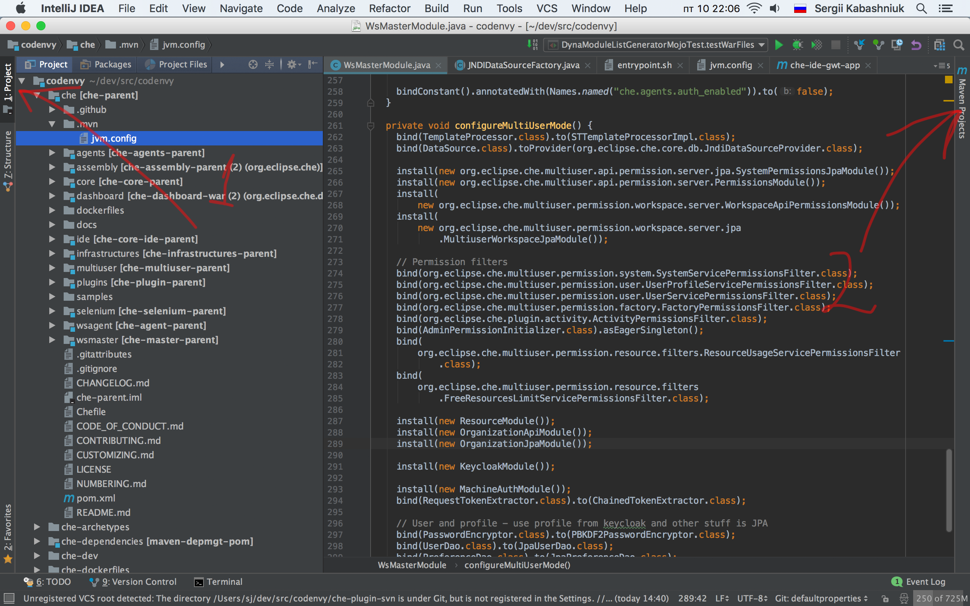Open the run configuration dropdown
The width and height of the screenshot is (970, 606).
762,45
